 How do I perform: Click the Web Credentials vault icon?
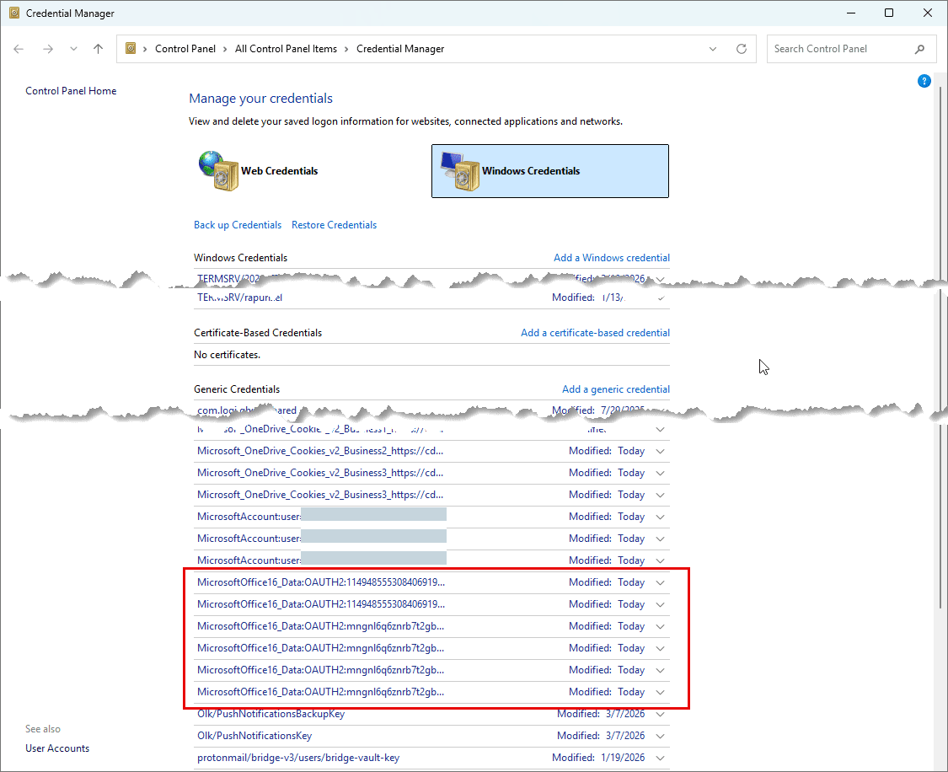218,171
